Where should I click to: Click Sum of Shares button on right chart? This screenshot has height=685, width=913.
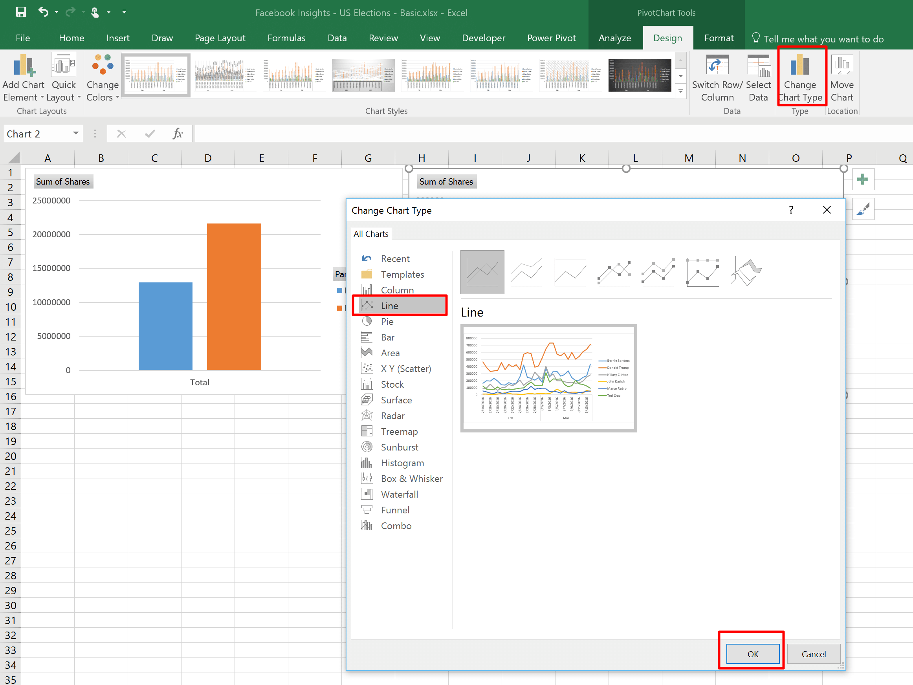click(x=446, y=181)
